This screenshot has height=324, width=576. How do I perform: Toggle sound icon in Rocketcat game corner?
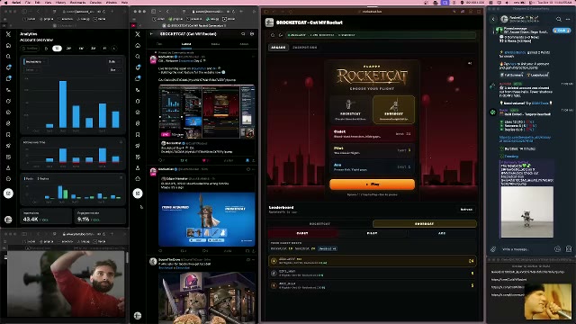(x=470, y=63)
